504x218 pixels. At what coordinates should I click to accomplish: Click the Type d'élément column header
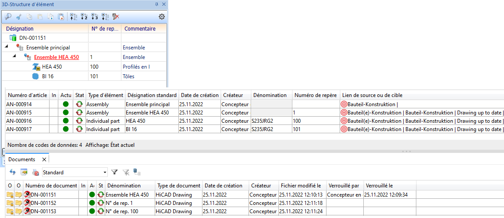(106, 95)
